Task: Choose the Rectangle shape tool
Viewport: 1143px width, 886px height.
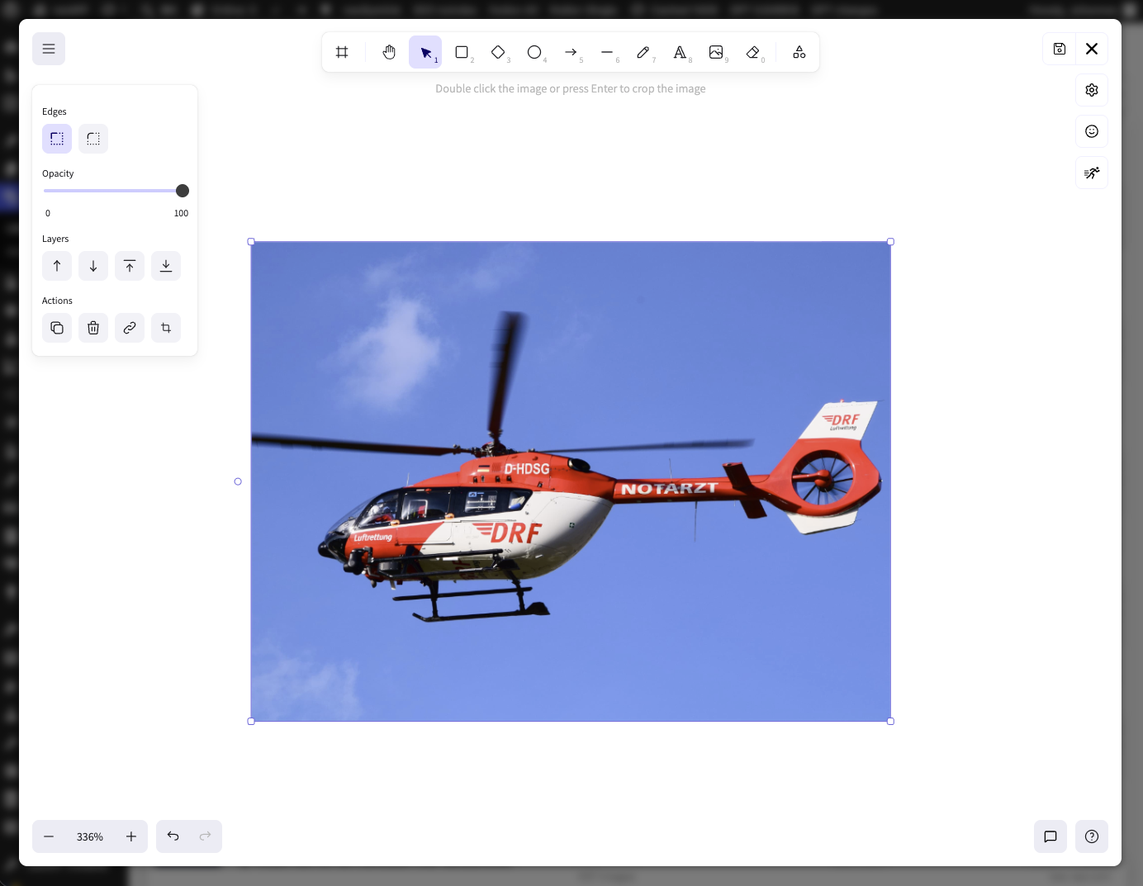Action: (x=462, y=52)
